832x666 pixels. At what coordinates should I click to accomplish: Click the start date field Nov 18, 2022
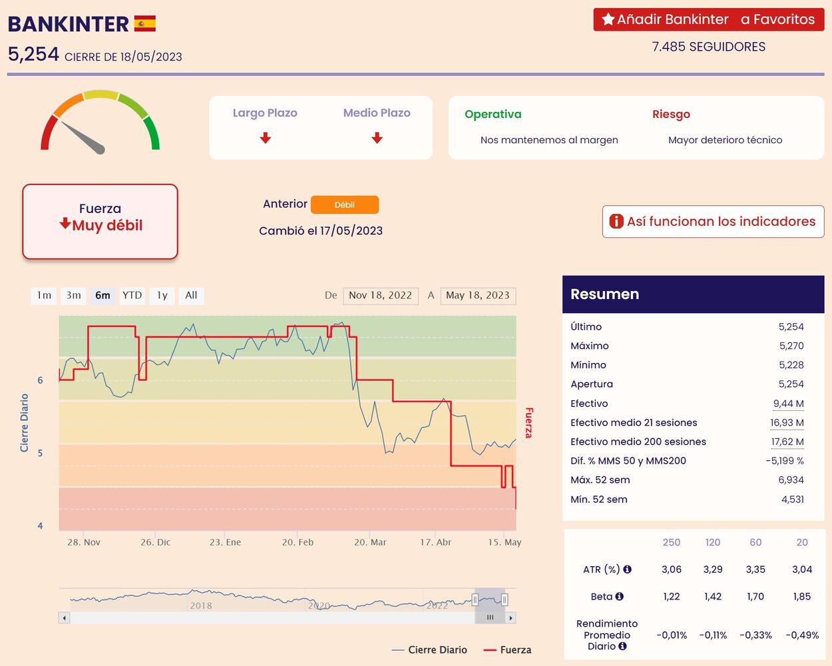381,295
